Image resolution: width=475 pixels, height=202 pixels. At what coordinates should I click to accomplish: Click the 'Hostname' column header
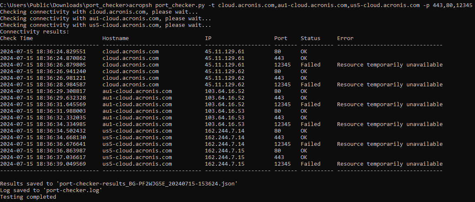point(116,38)
